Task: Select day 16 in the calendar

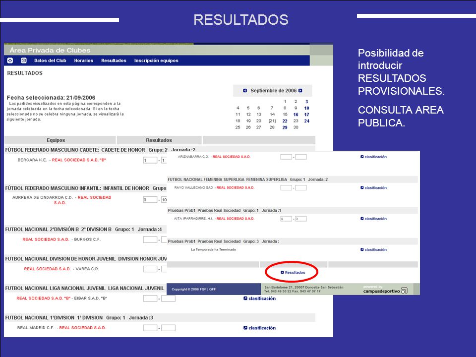Action: click(296, 115)
